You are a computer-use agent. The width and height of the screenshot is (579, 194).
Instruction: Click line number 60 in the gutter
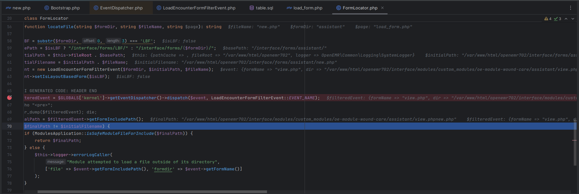[x=9, y=55]
